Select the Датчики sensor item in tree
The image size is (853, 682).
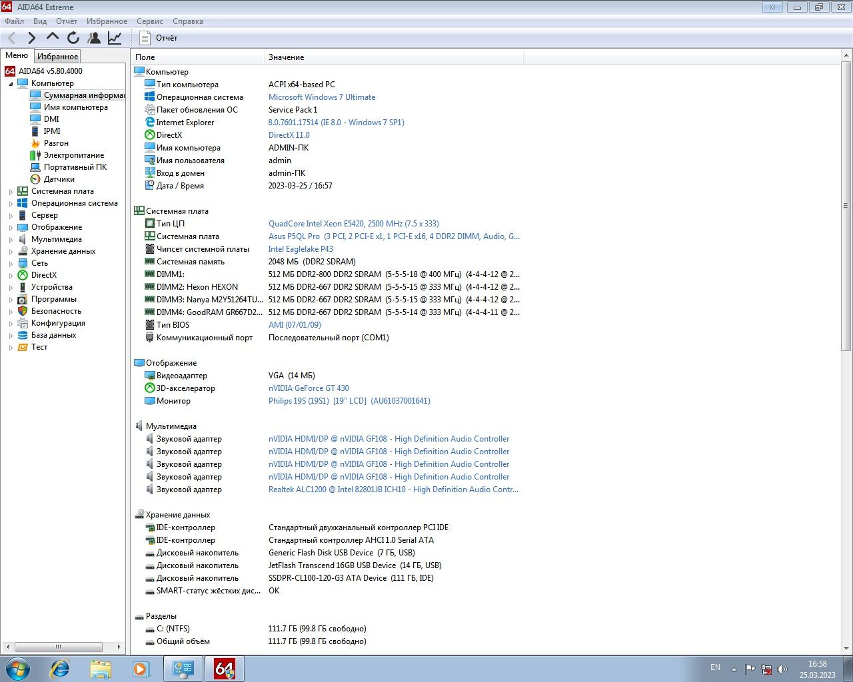point(59,179)
